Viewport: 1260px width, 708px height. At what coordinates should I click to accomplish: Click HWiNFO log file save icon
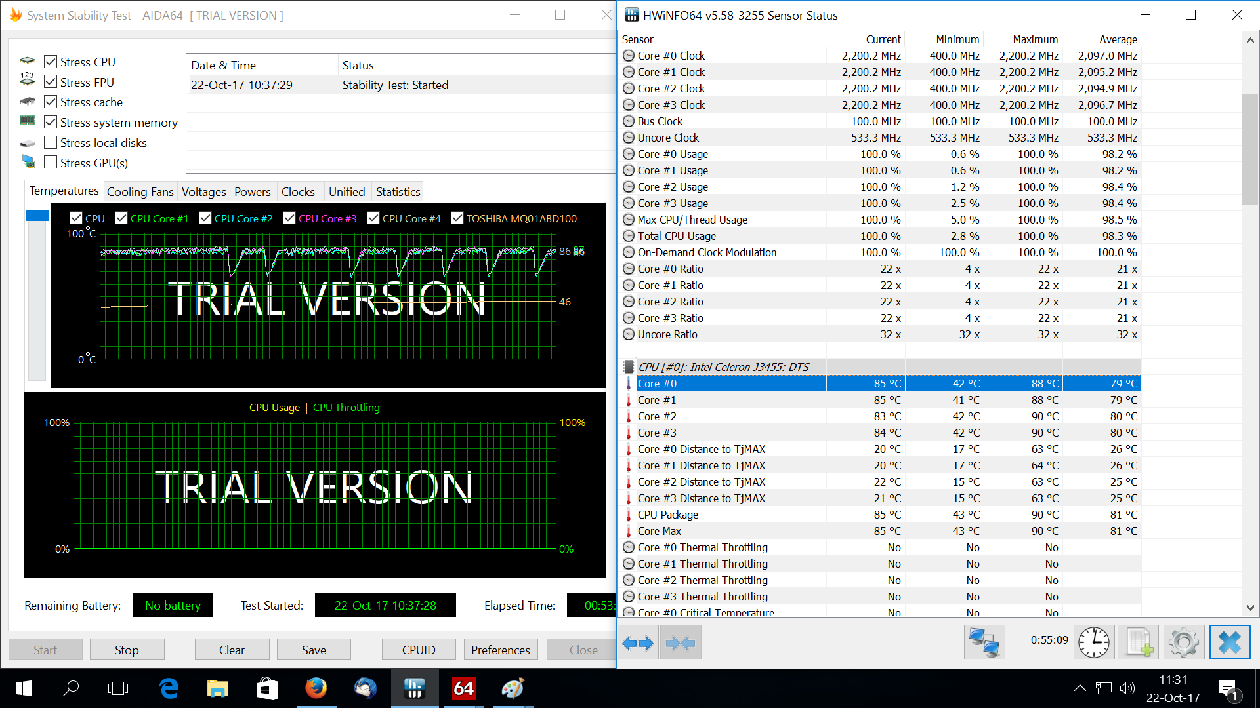click(x=1139, y=642)
